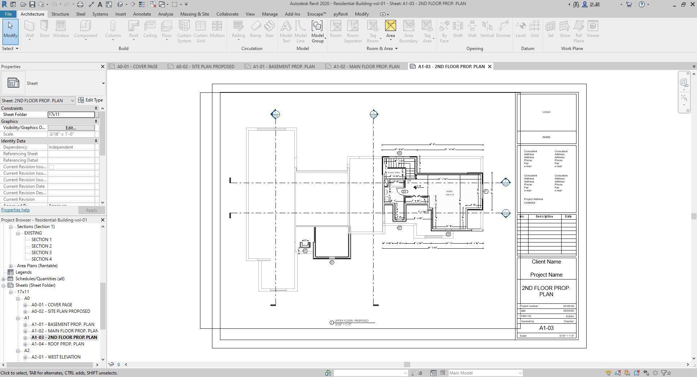Choose the Ramp tool
This screenshot has height=377, width=697.
(256, 30)
